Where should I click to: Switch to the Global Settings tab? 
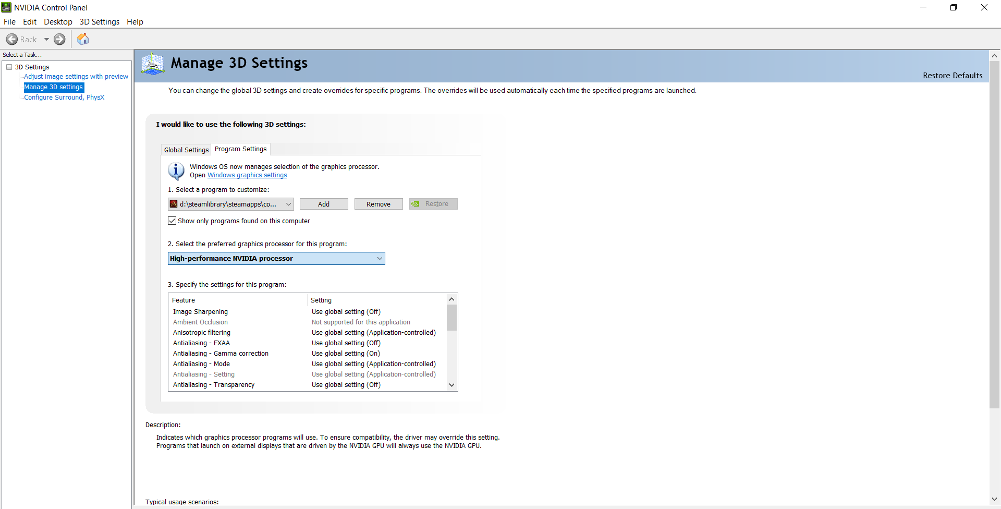(x=186, y=150)
